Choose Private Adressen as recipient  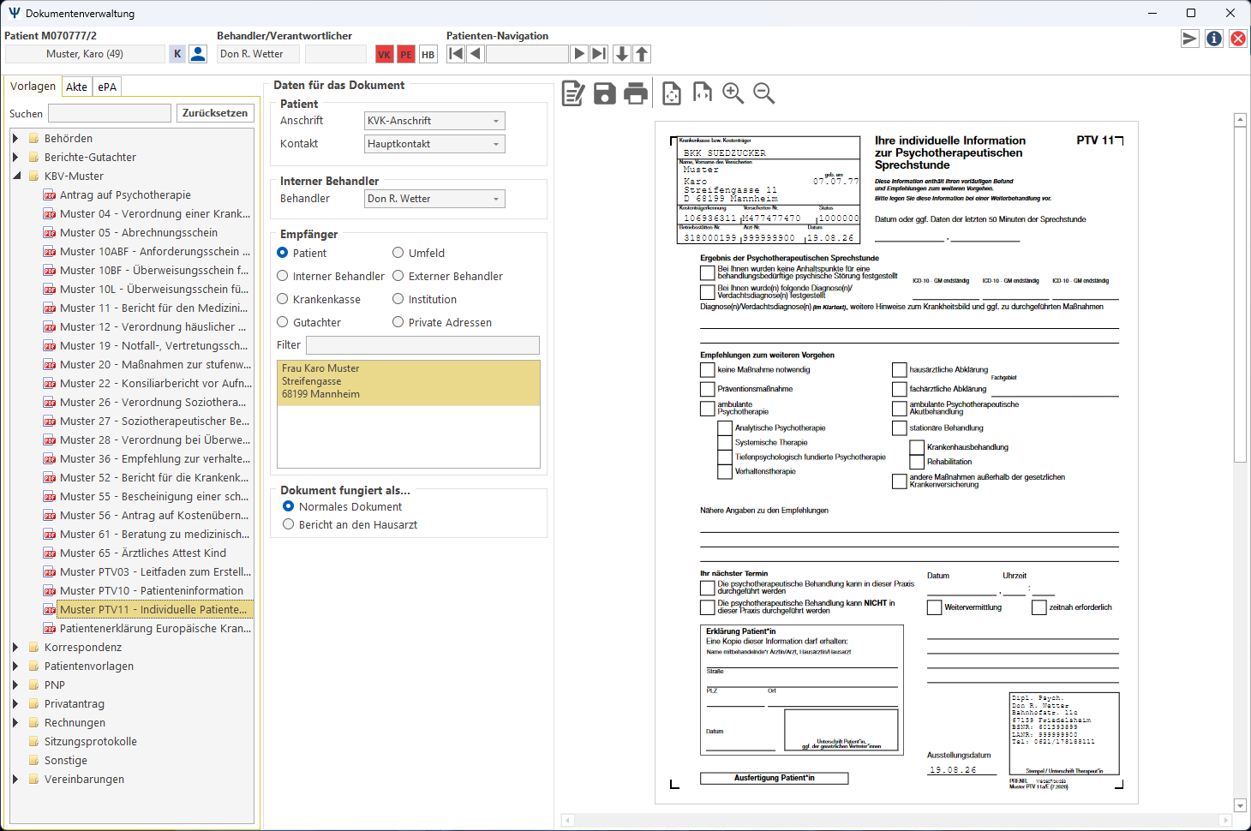point(442,322)
